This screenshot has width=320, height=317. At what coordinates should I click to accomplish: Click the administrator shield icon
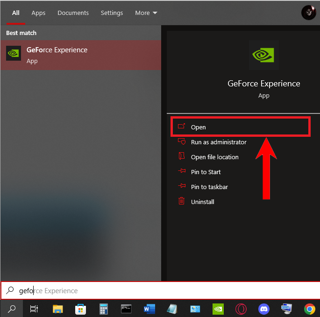tap(182, 141)
